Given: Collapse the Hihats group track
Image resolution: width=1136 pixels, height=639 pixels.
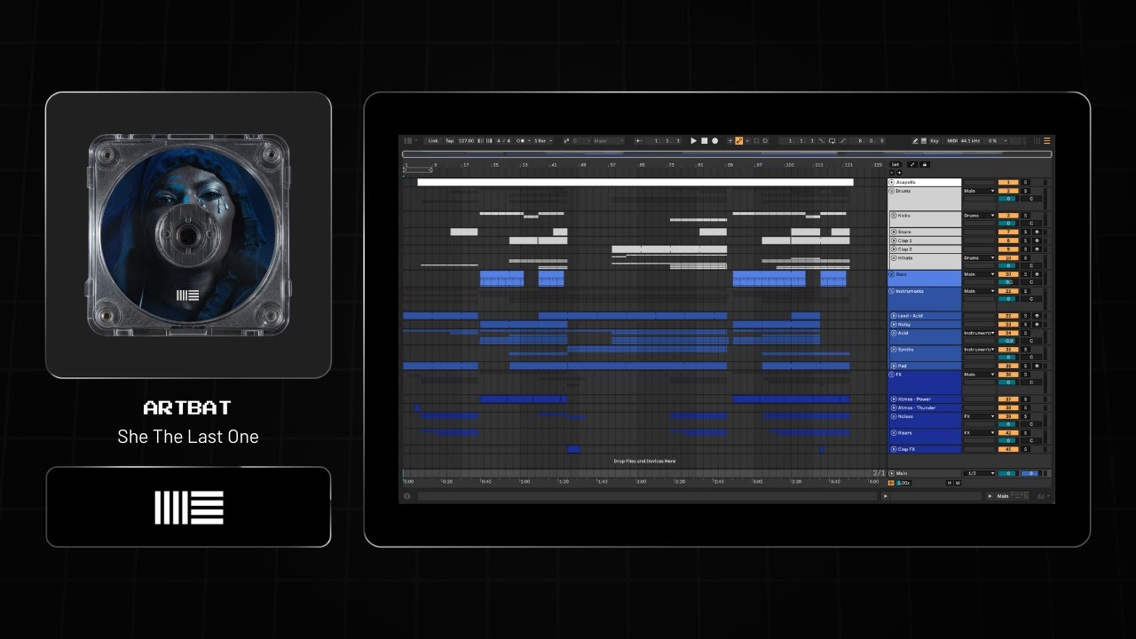Looking at the screenshot, I should click(x=894, y=257).
